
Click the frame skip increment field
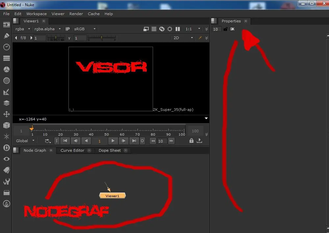[x=162, y=141]
